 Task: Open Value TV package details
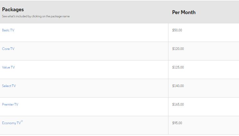click(8, 67)
